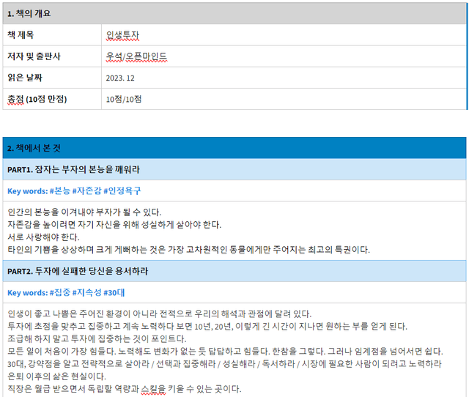Click the line starting '조급해 하지 말고'

[x=97, y=338]
